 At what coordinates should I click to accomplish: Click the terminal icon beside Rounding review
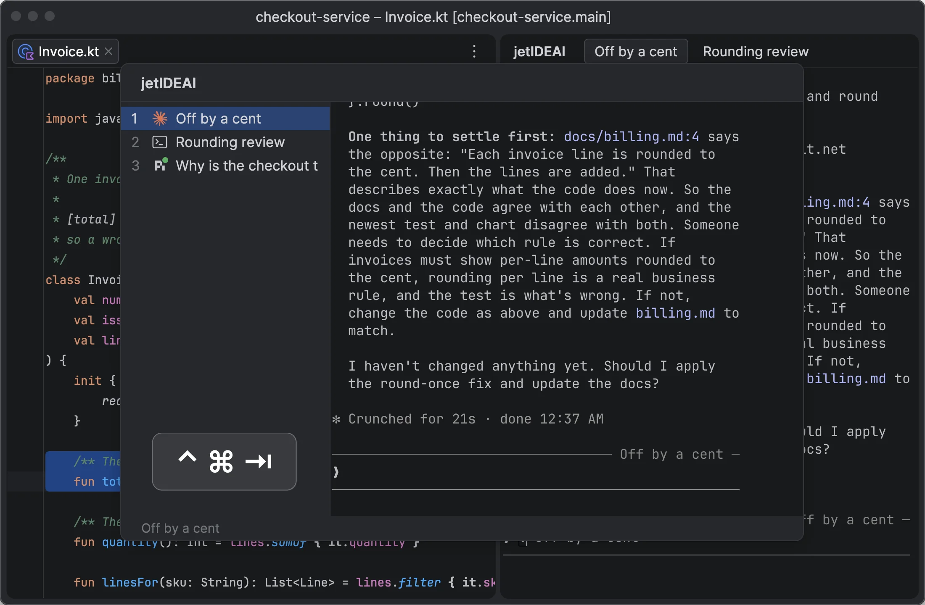160,142
